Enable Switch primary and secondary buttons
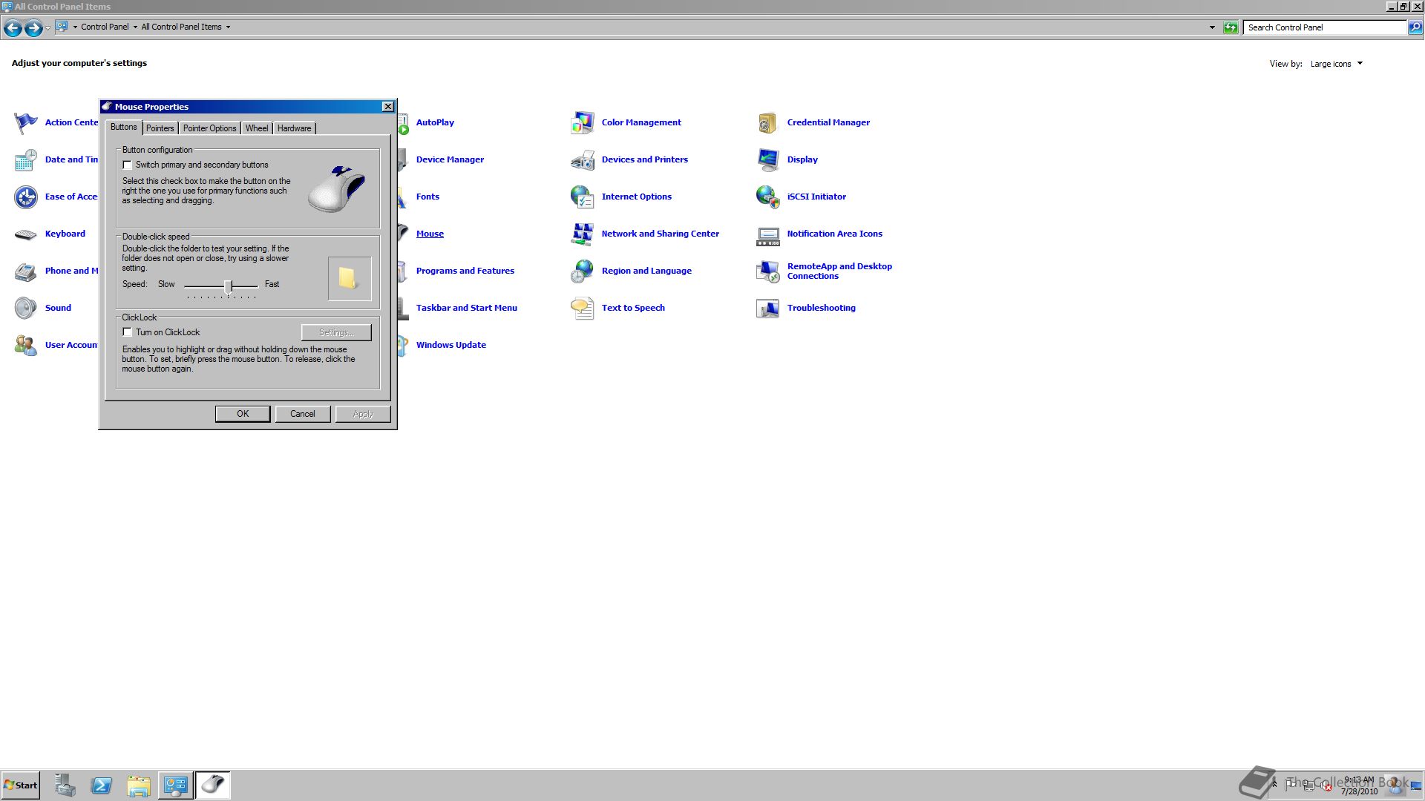 (x=128, y=165)
